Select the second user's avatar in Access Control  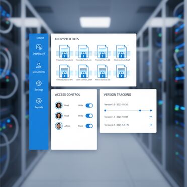(59, 116)
